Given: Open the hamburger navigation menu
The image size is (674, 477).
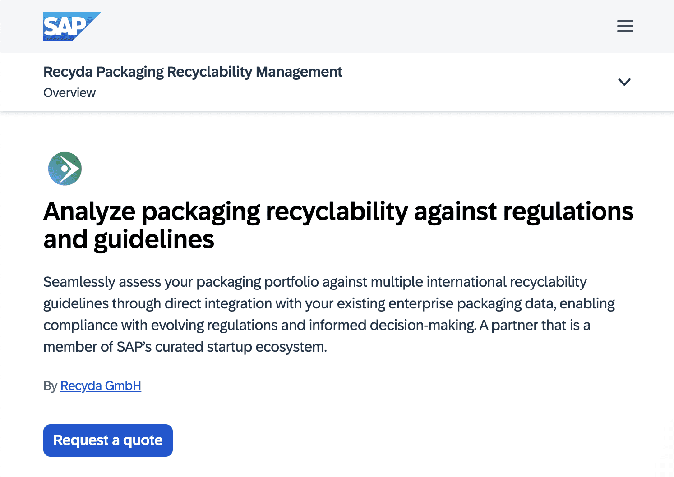Looking at the screenshot, I should click(x=625, y=26).
